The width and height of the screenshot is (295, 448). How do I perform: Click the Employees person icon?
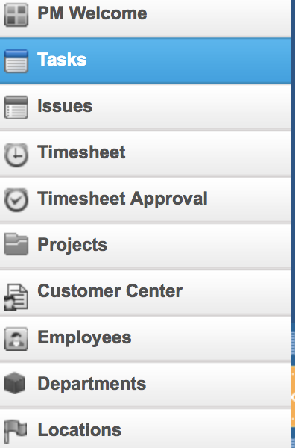(x=16, y=339)
